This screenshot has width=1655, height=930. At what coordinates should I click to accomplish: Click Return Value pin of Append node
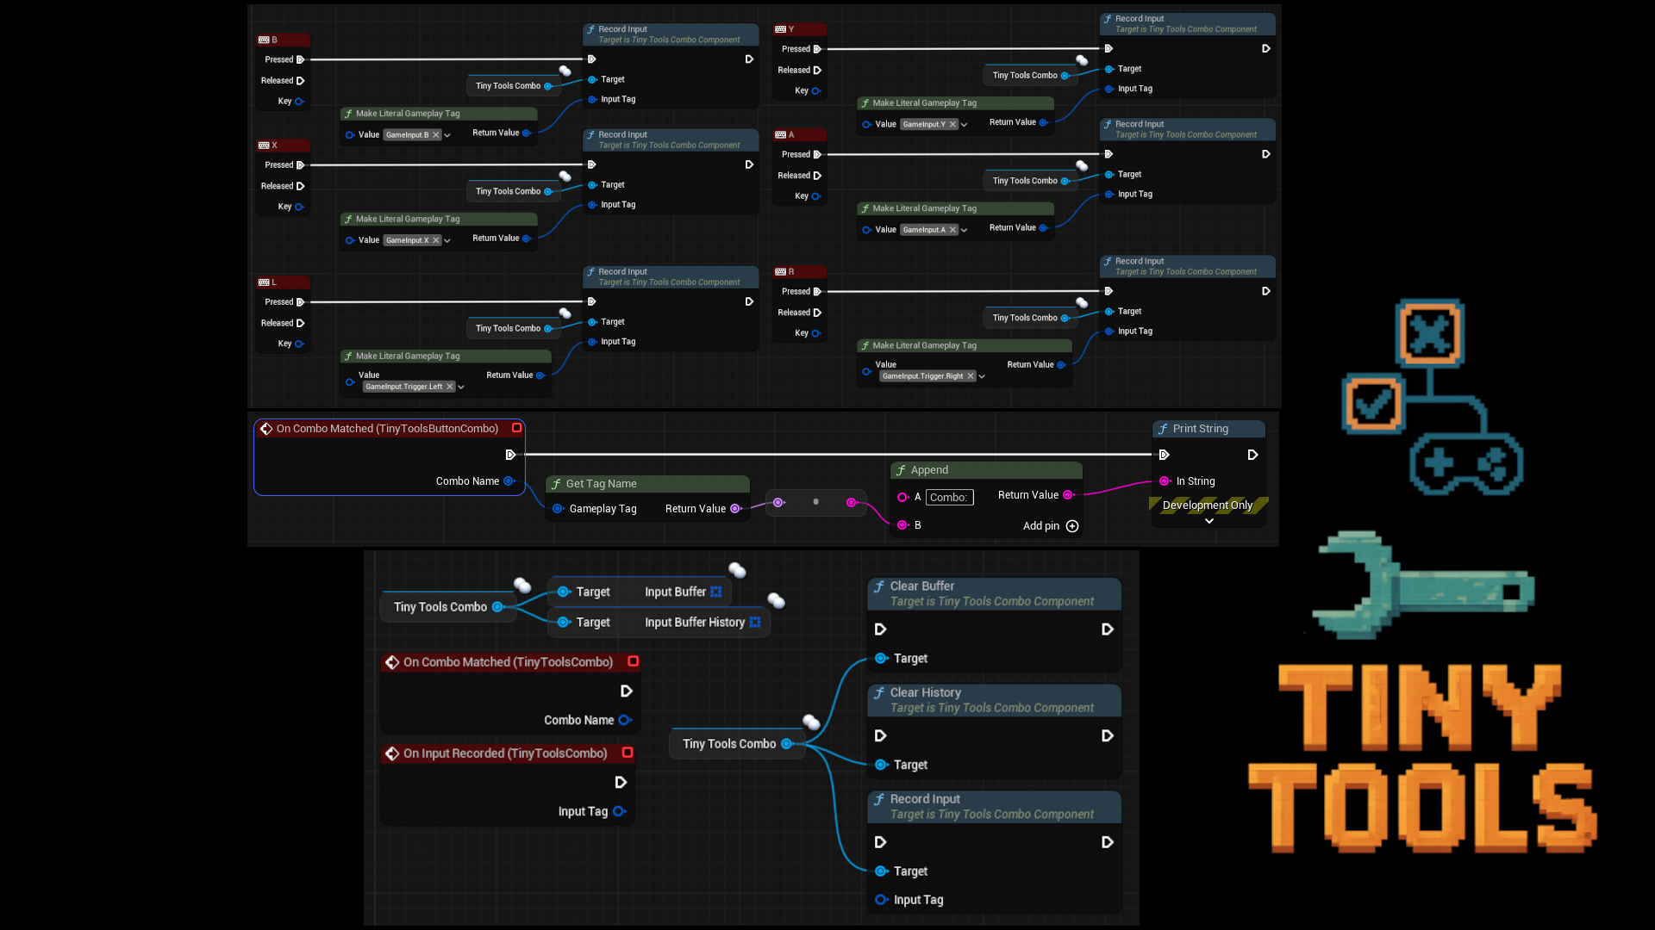[x=1067, y=495]
